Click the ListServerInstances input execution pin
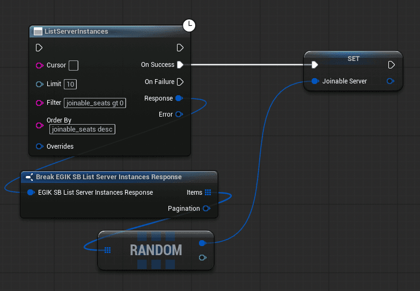The image size is (420, 291). pos(39,48)
